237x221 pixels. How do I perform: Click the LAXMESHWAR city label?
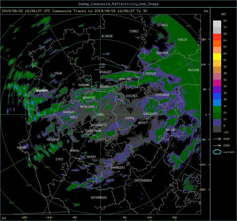[x=93, y=131]
